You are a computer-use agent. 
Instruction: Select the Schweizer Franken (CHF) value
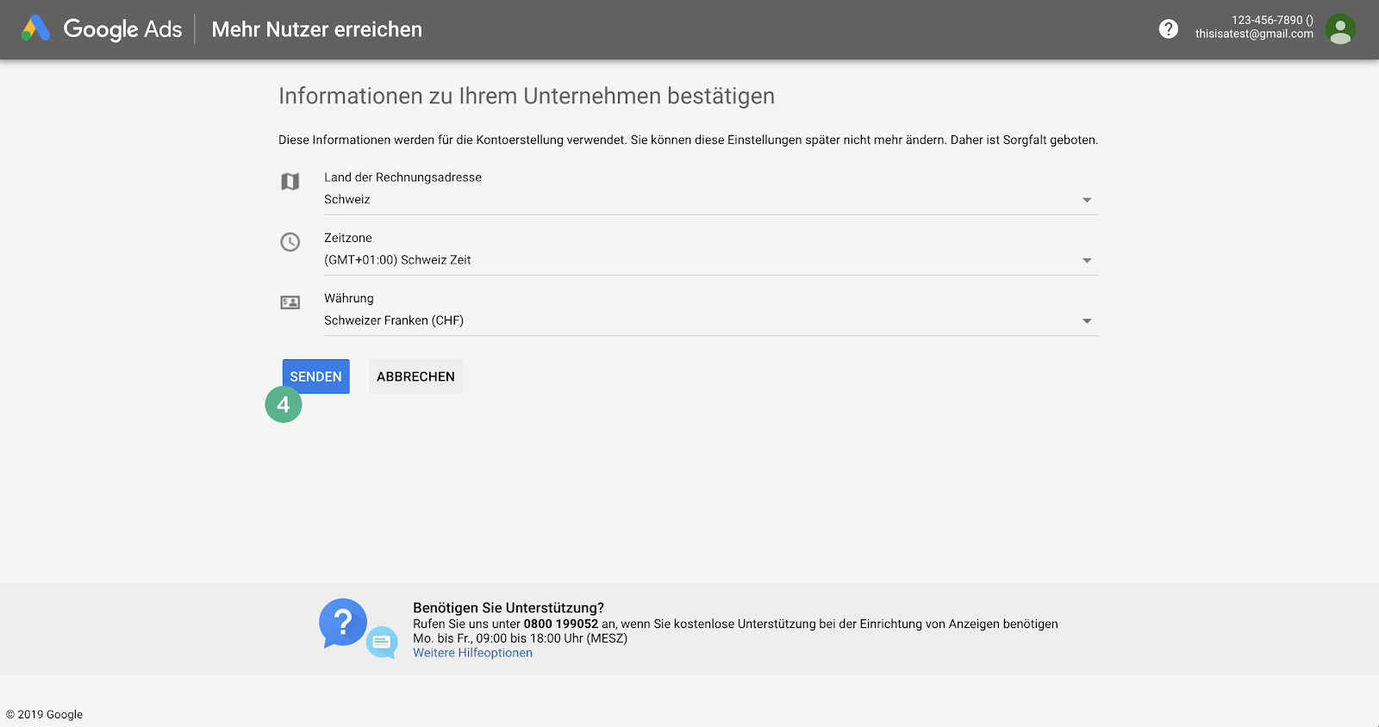tap(394, 320)
